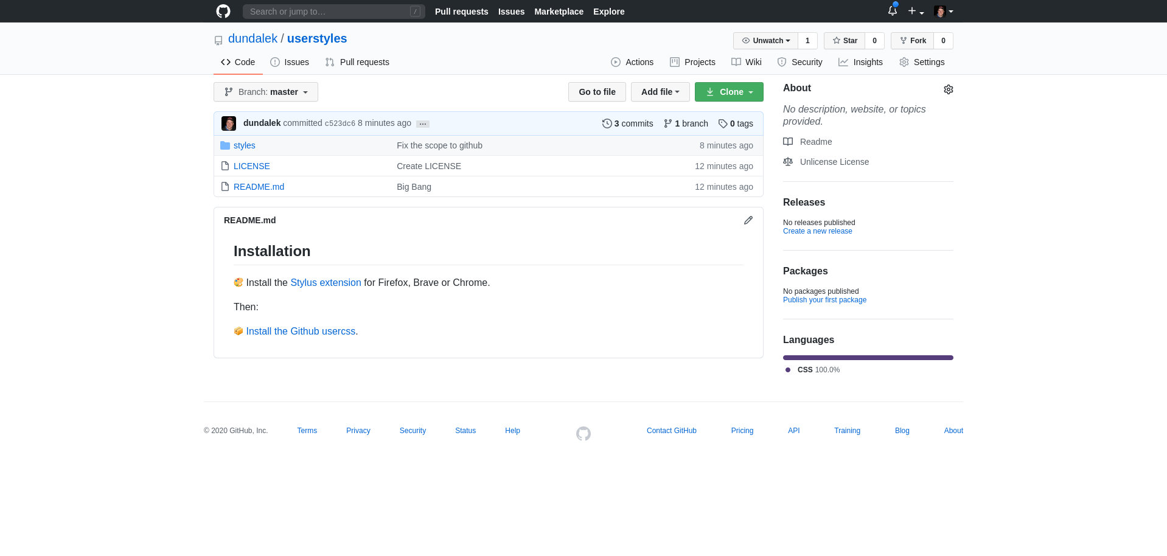
Task: Switch to the Wiki tab
Action: [747, 62]
